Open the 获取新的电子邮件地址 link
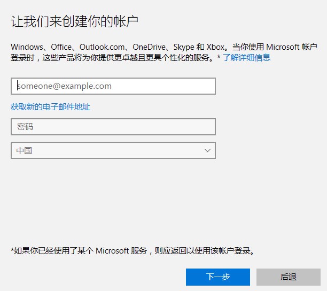The height and width of the screenshot is (291, 327). tap(50, 107)
